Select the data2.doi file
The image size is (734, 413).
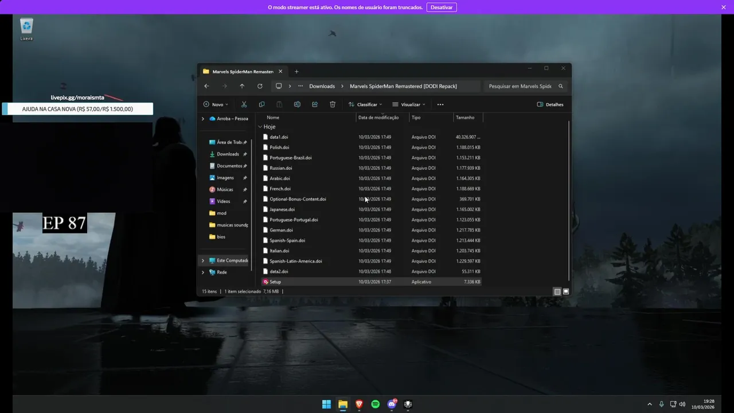(x=372, y=271)
